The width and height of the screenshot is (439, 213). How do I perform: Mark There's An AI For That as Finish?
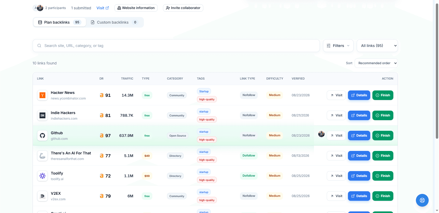[x=383, y=156]
